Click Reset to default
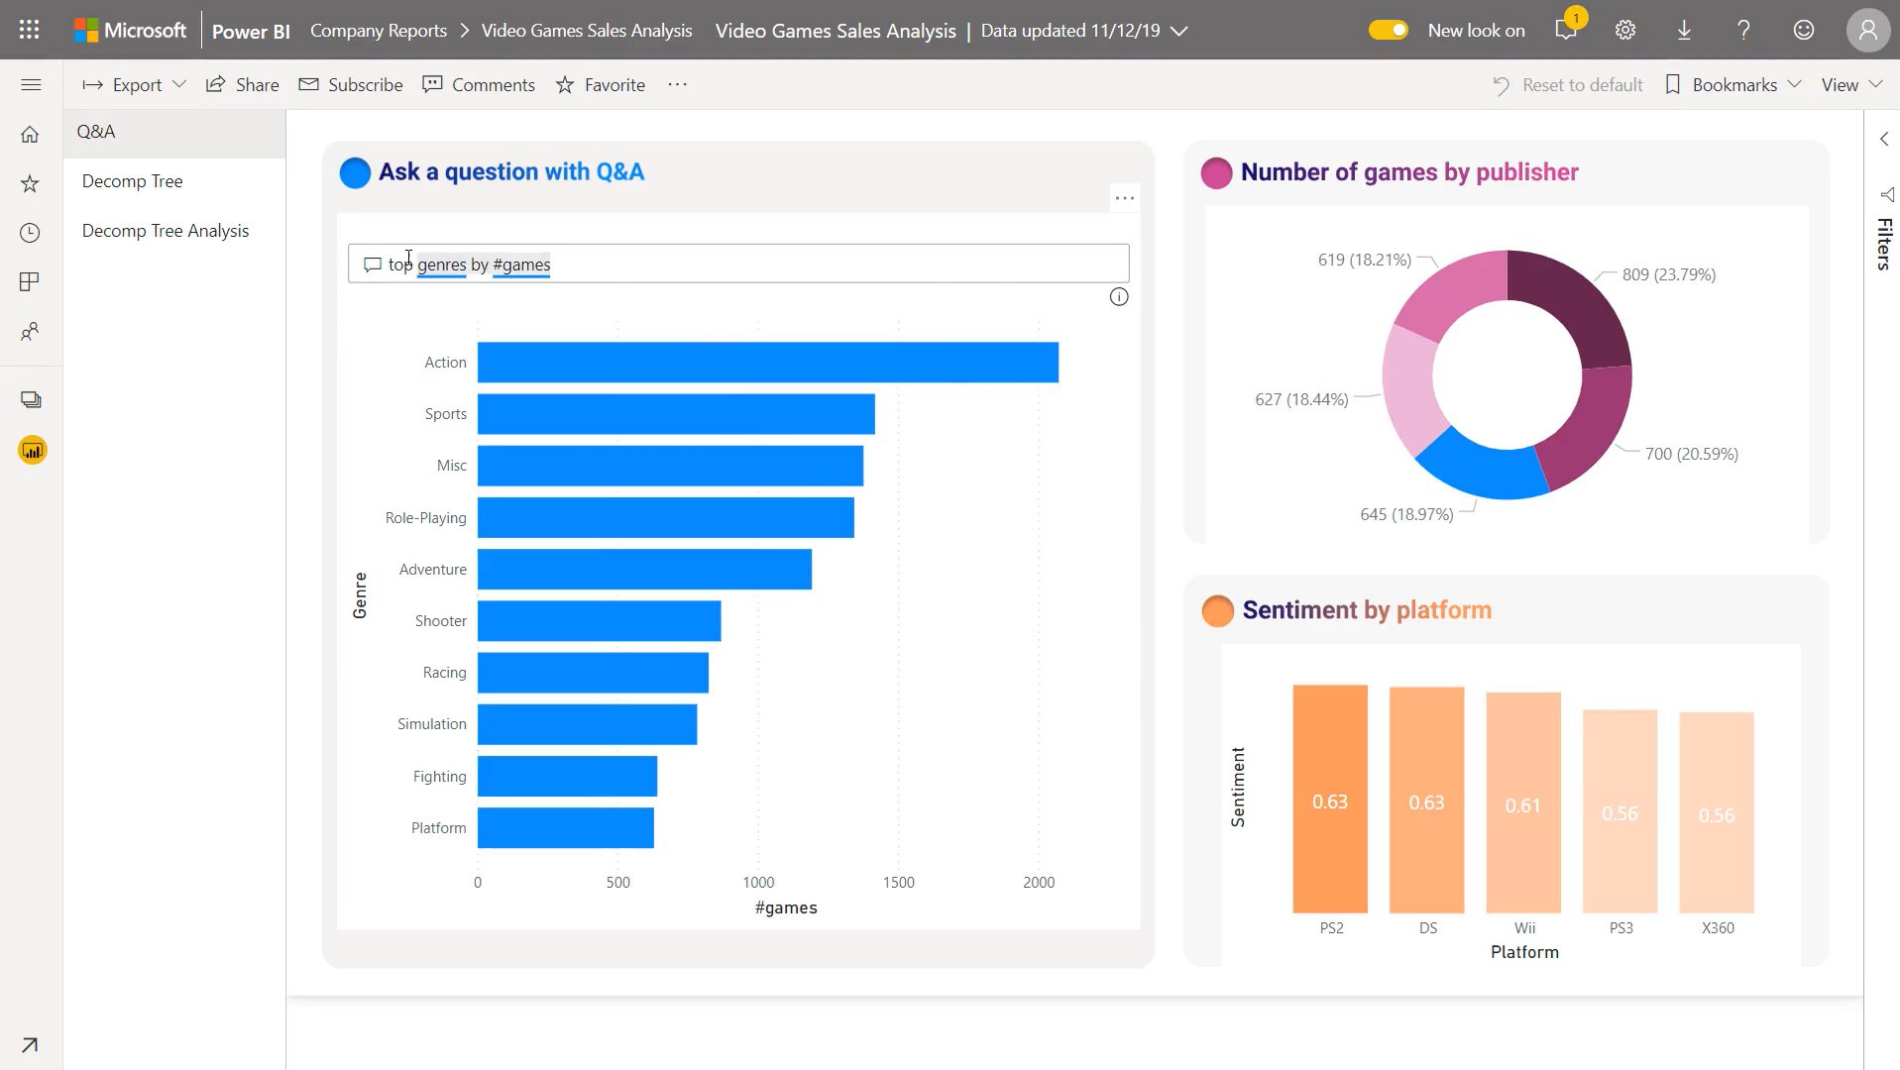This screenshot has width=1900, height=1070. 1581,84
